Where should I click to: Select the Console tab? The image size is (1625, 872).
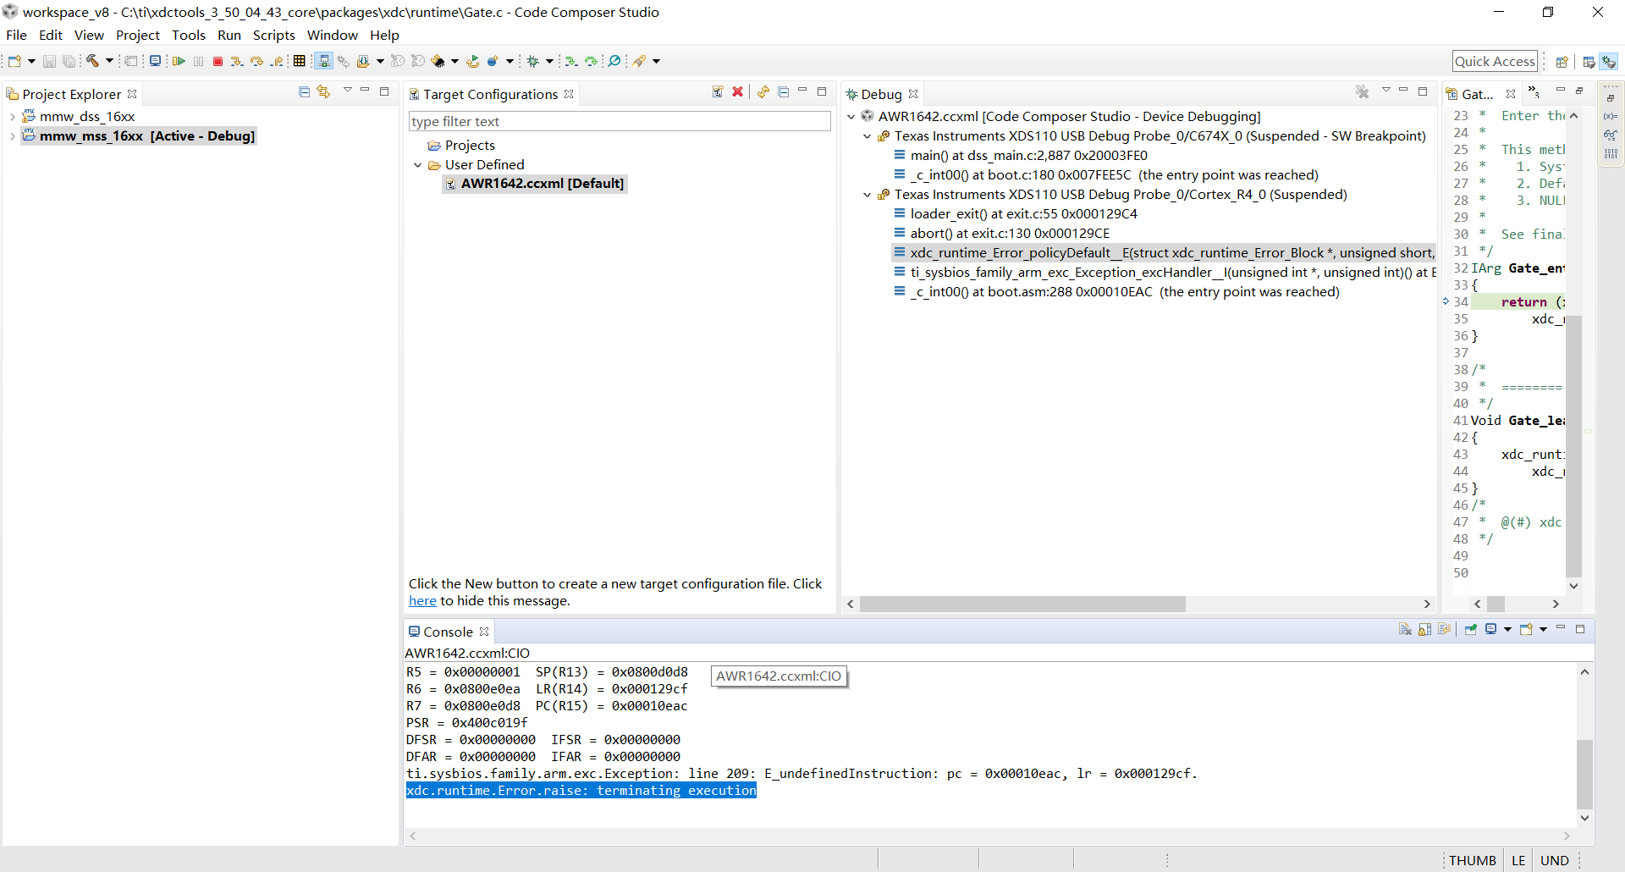448,632
